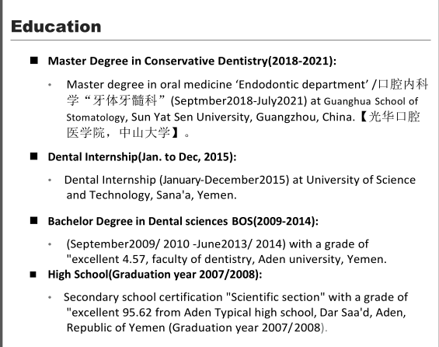Click the small dot bullet before Secondary school line
The image size is (439, 347).
point(50,297)
